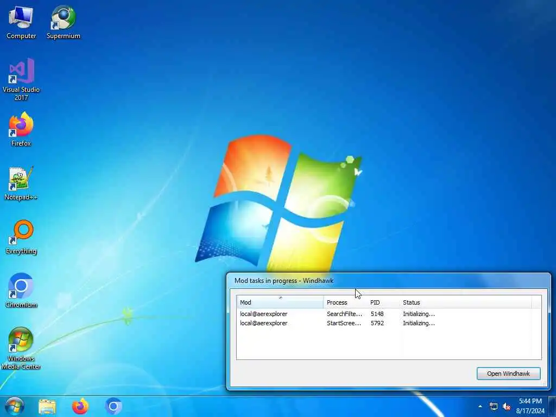Select the Visual Studio 2017 shortcut

point(21,80)
